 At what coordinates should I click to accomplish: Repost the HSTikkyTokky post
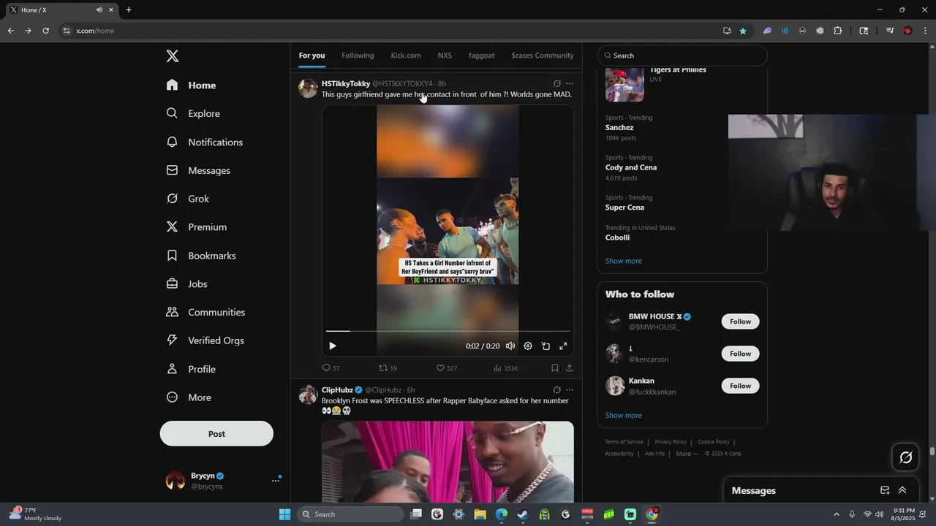pyautogui.click(x=388, y=368)
